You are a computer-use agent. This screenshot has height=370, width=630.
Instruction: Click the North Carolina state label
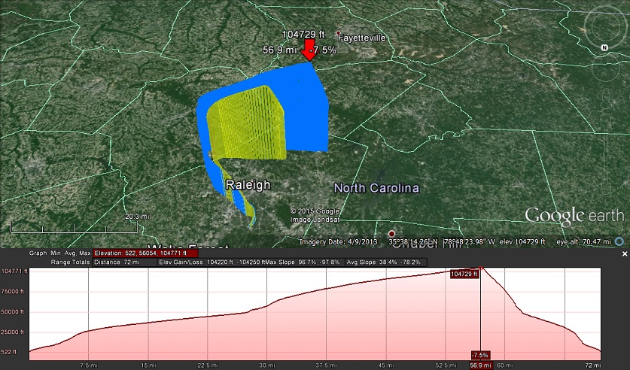coord(376,188)
